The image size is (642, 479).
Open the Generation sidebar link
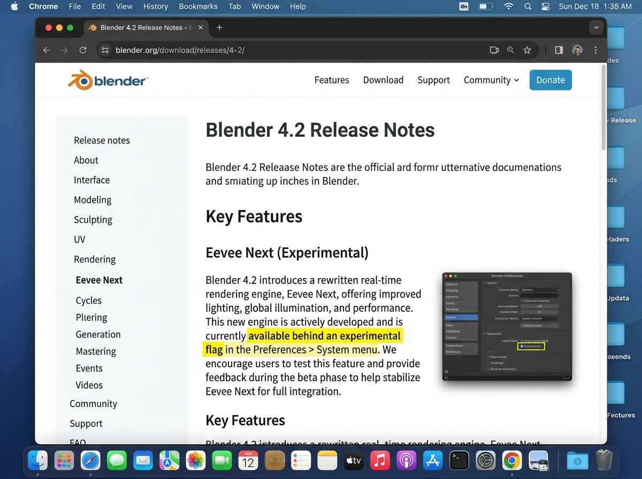[x=98, y=335]
